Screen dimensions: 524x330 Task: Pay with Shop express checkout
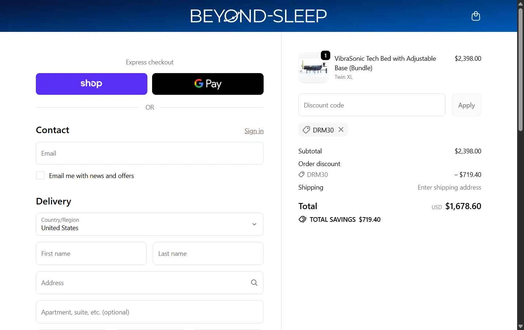[x=92, y=84]
